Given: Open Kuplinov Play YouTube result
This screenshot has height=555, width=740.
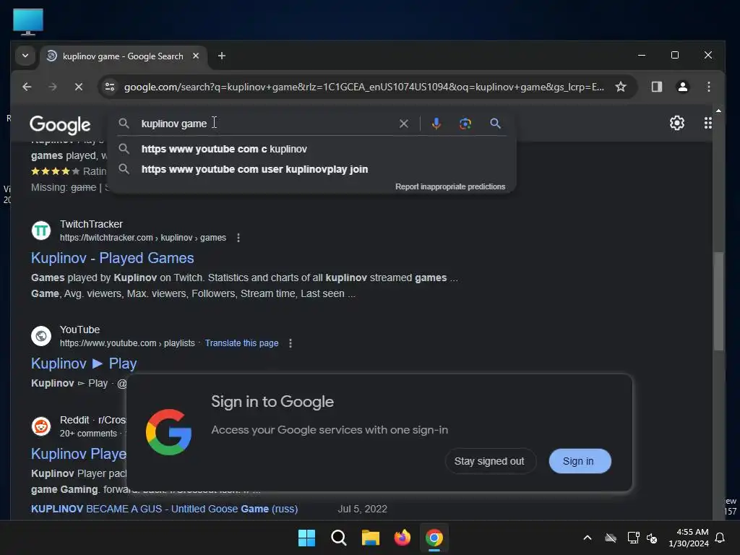Looking at the screenshot, I should (84, 363).
